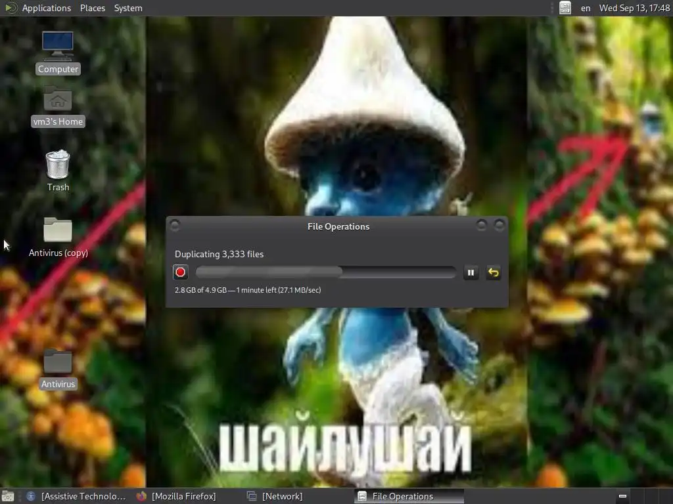Select first workspace in switcher

[x=622, y=496]
